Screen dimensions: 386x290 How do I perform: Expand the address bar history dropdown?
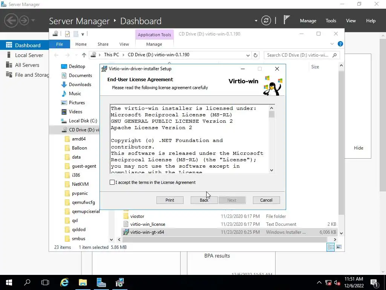(248, 55)
